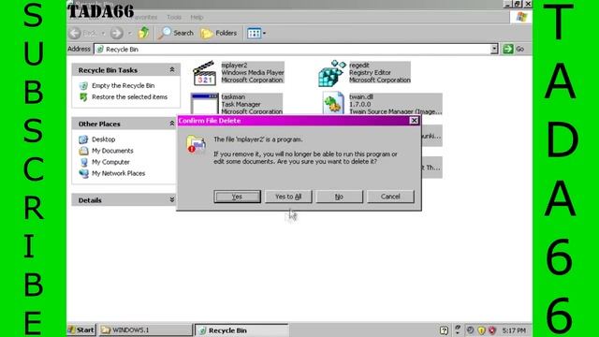Click Empty the Recycle Bin link

pyautogui.click(x=123, y=85)
